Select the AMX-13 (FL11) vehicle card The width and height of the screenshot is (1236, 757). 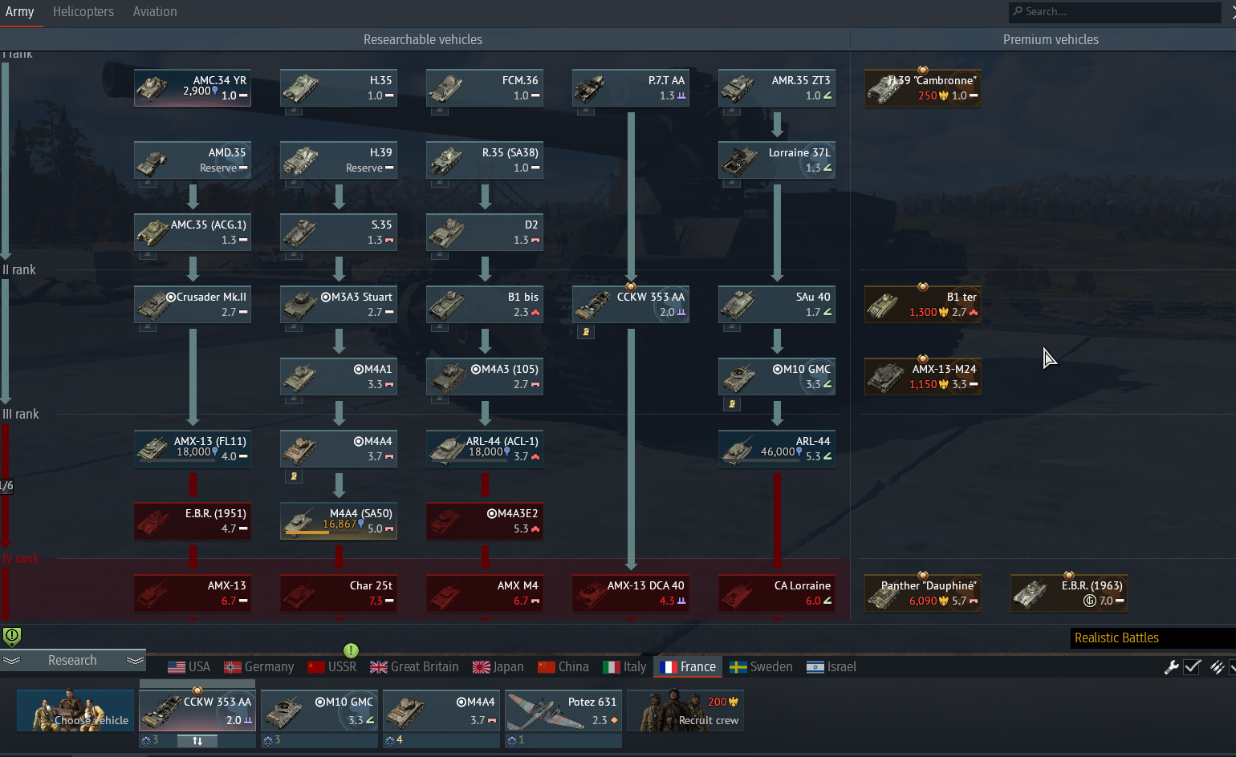click(193, 449)
